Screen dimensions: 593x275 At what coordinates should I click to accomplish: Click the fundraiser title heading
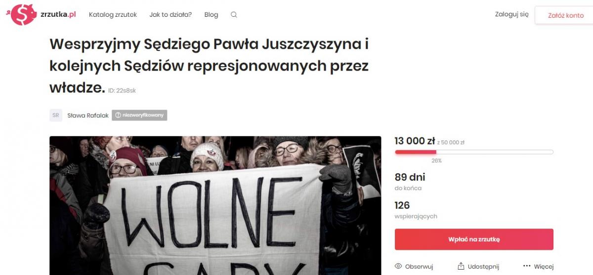209,66
